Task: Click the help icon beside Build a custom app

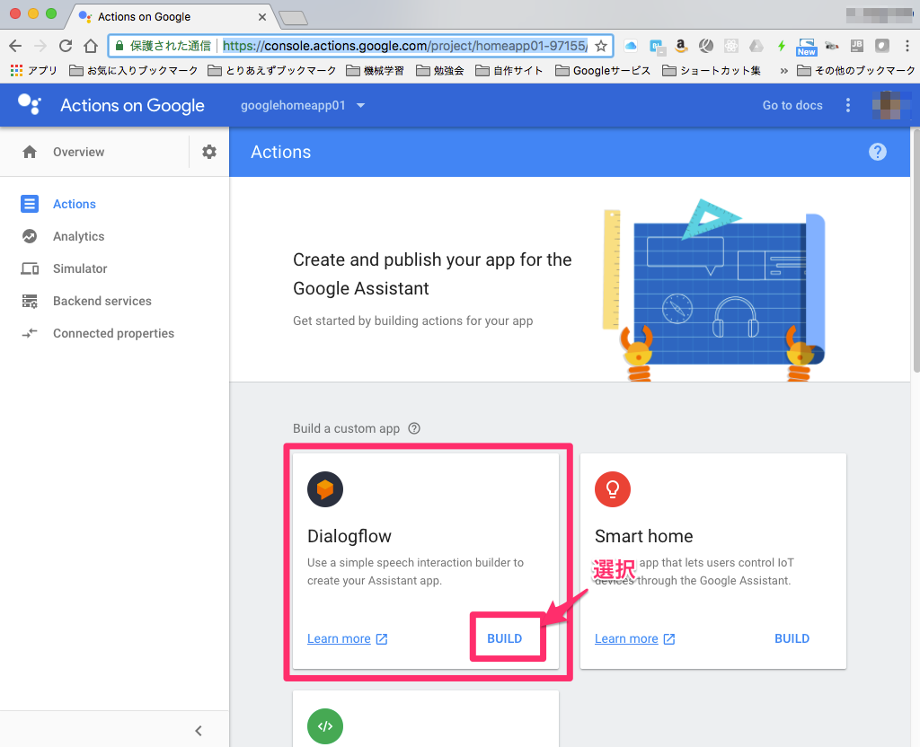Action: 414,428
